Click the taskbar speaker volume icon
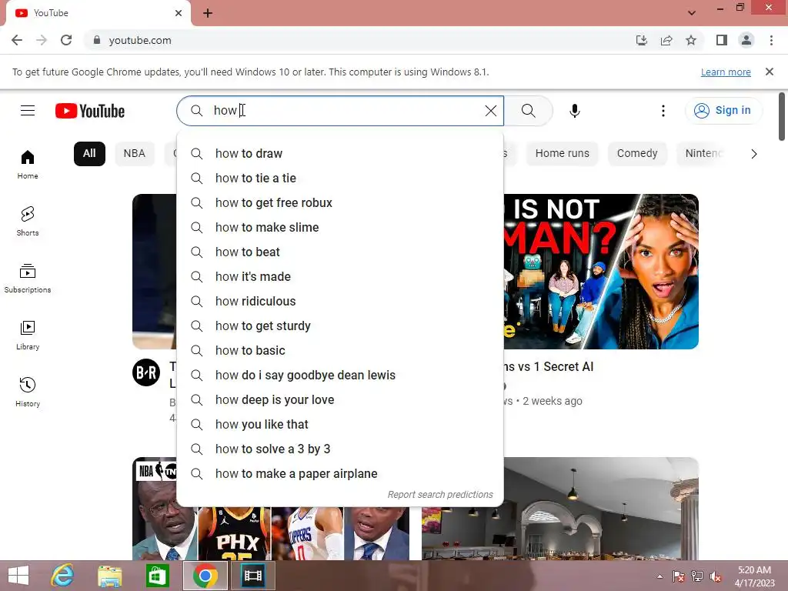 (716, 576)
